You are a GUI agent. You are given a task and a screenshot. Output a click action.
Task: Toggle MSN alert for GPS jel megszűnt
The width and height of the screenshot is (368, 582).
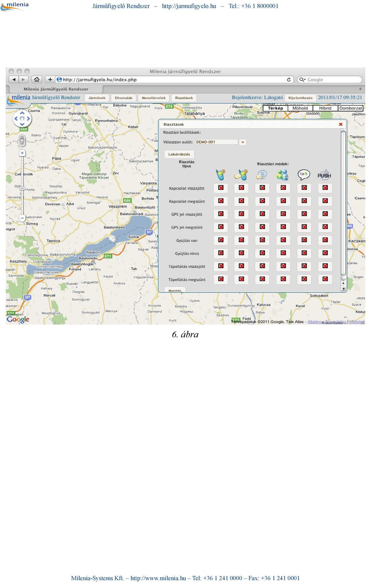click(x=283, y=227)
